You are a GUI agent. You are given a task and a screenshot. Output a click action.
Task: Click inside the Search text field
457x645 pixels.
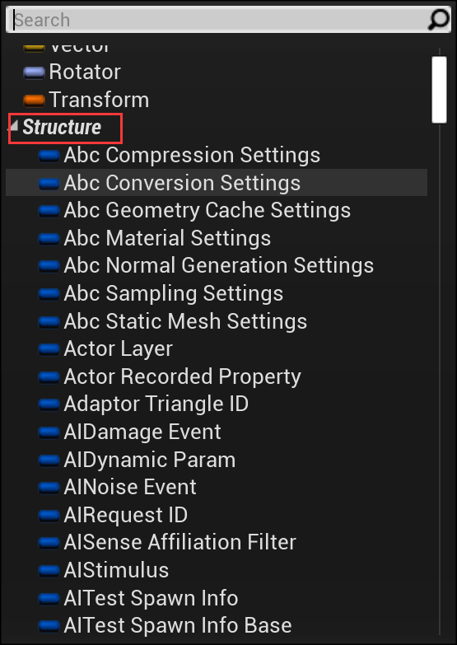pos(218,20)
